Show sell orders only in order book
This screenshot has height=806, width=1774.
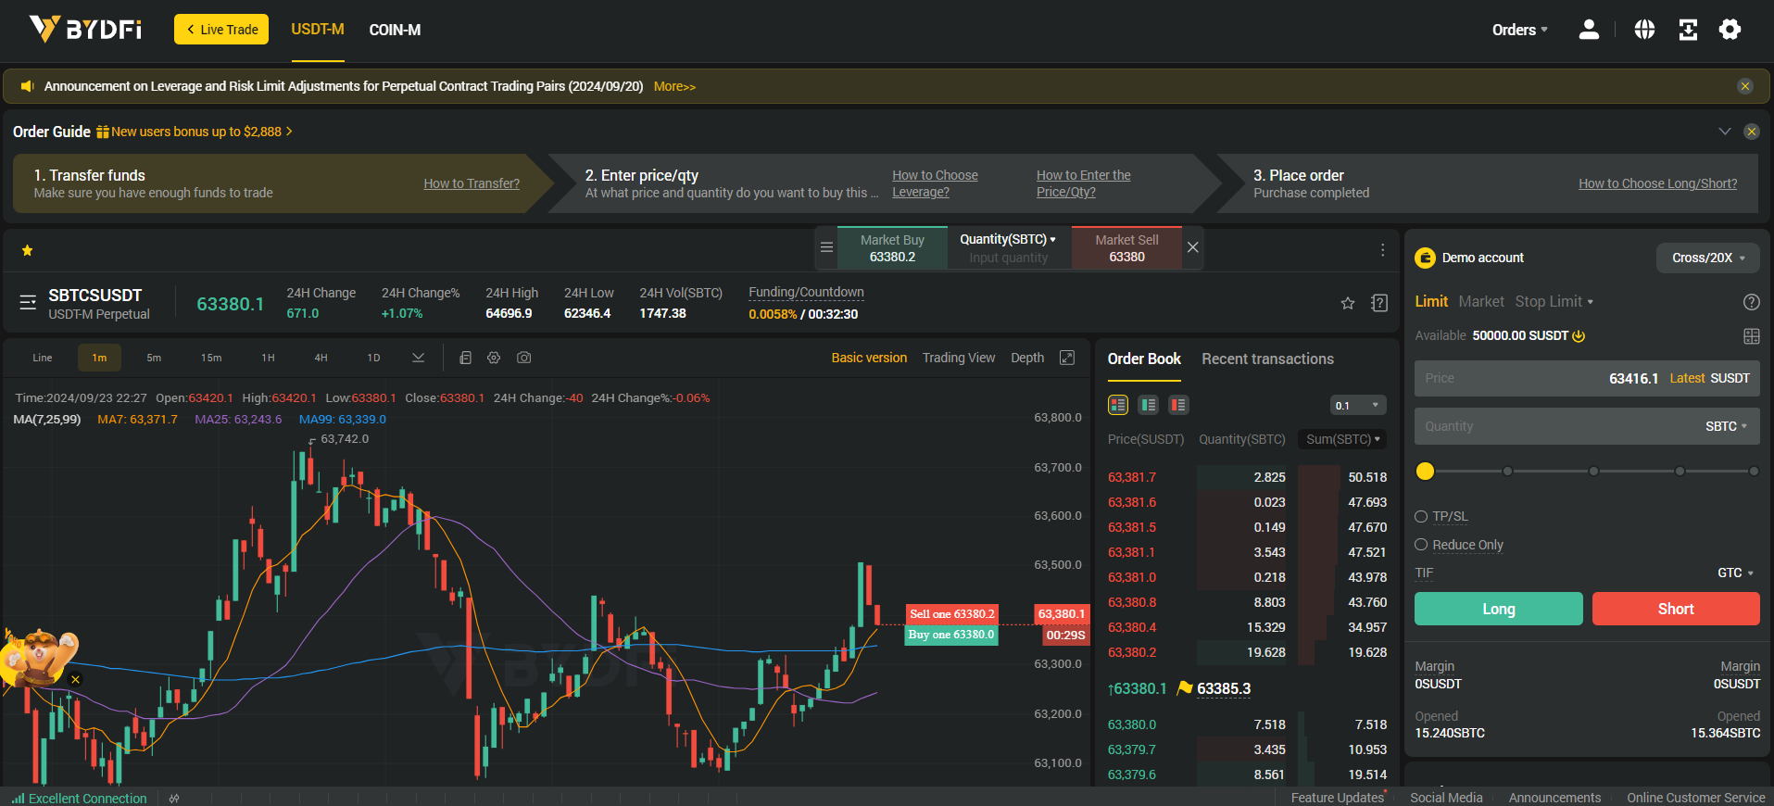pos(1178,405)
